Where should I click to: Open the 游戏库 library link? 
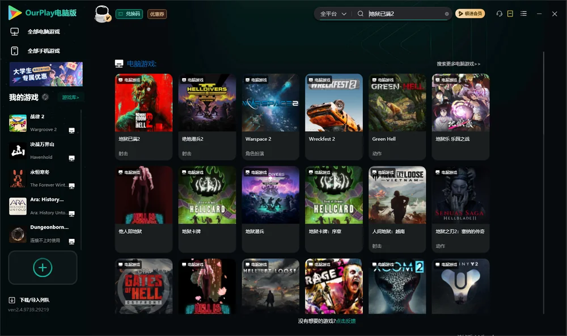pos(70,98)
